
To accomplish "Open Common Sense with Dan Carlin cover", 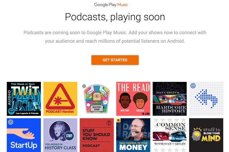I will pos(170,135).
